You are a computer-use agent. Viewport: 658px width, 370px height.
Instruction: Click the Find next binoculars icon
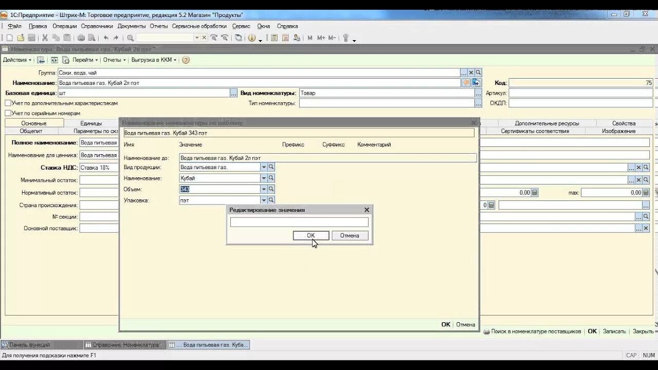click(214, 38)
